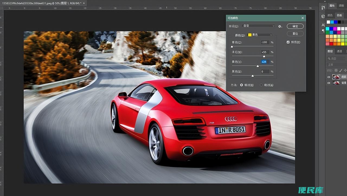Switch to the 调整 adjustments tab
Viewport: 347px width, 196px height.
(x=341, y=6)
